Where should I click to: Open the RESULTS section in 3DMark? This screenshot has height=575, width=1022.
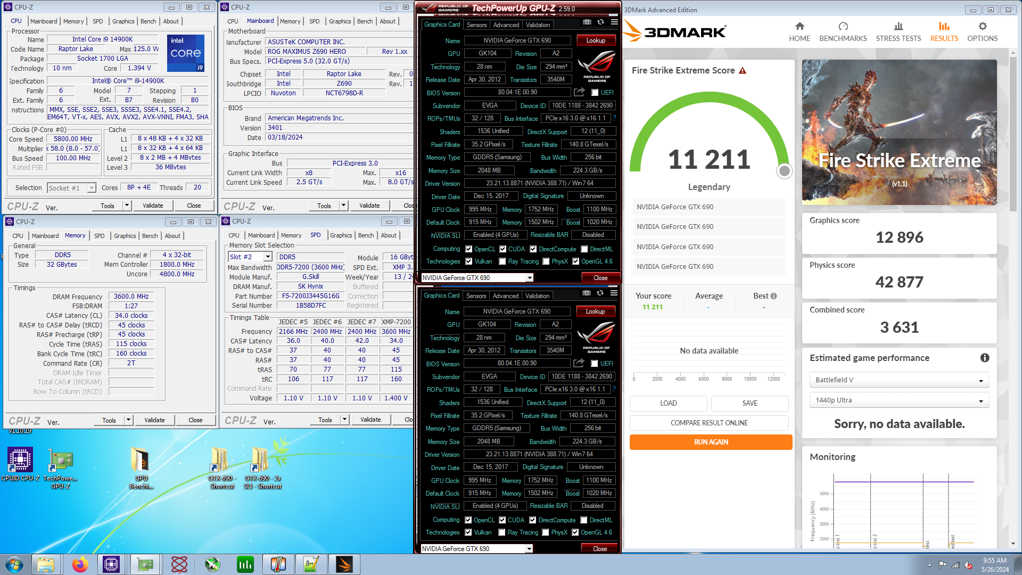[944, 32]
